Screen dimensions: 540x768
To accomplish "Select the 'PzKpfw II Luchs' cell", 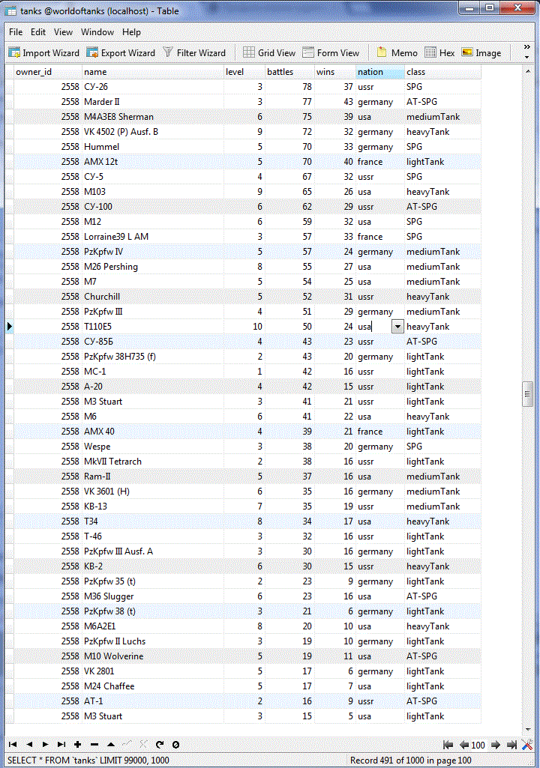I will click(x=152, y=641).
